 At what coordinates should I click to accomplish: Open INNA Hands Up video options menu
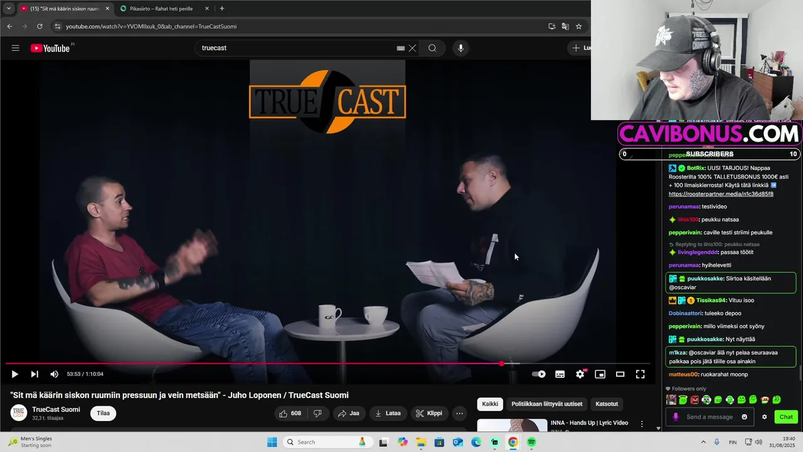642,424
